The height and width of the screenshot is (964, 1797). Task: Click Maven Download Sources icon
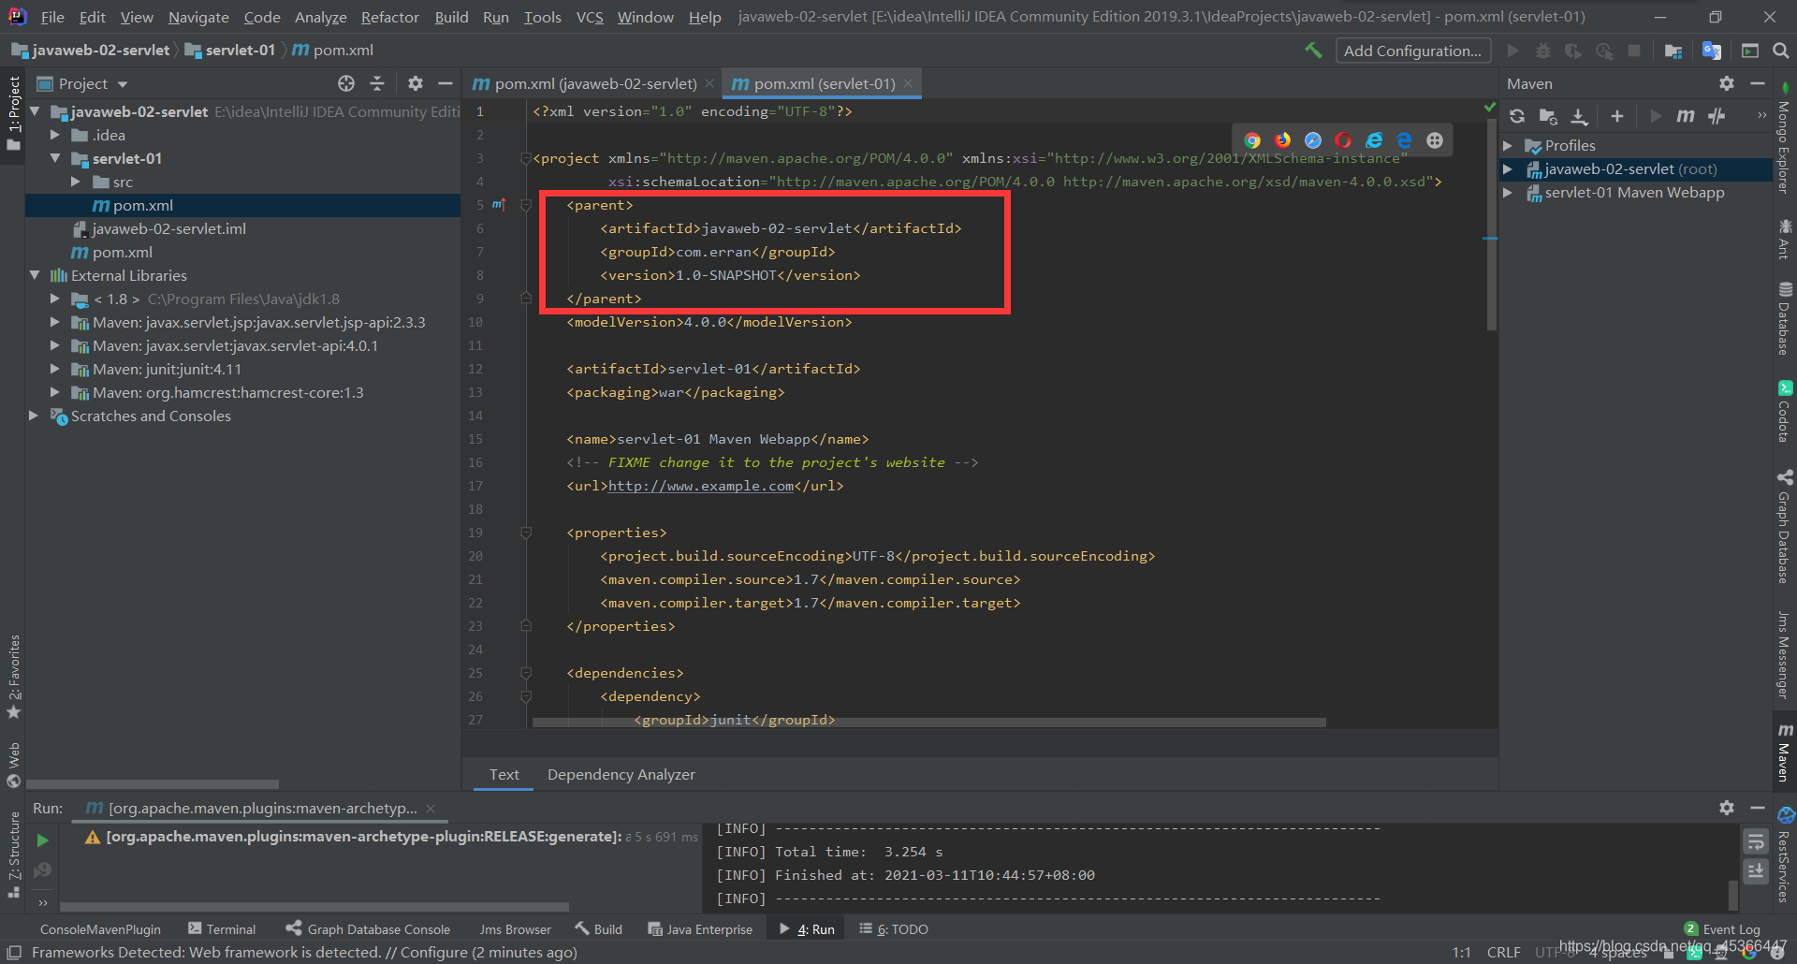pyautogui.click(x=1579, y=116)
